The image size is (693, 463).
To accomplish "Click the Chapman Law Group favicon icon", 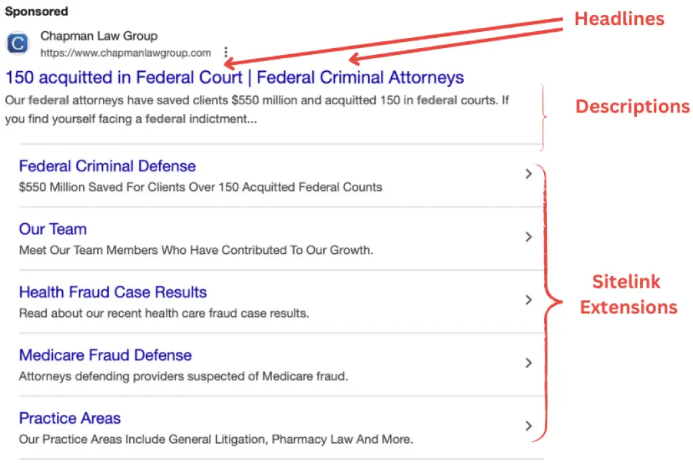I will [x=16, y=43].
